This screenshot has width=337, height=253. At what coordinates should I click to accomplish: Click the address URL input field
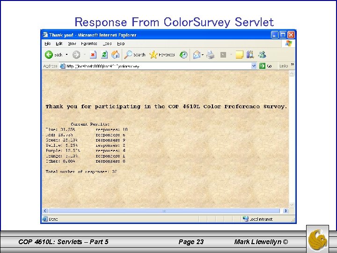coord(158,66)
